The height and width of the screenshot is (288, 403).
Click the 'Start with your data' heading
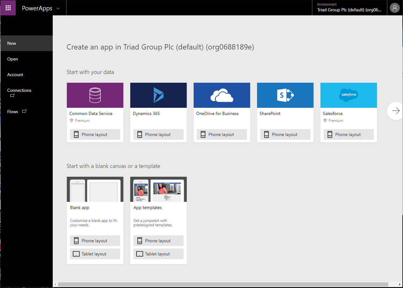90,72
